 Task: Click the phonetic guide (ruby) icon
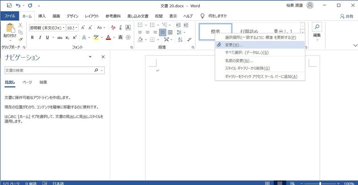click(120, 28)
